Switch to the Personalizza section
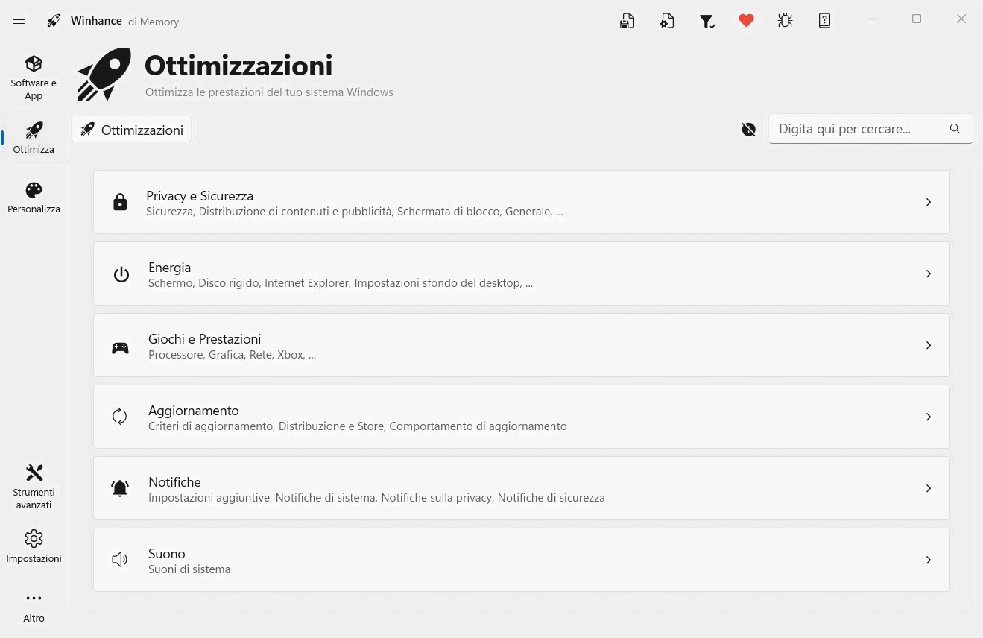This screenshot has height=638, width=983. (x=34, y=196)
